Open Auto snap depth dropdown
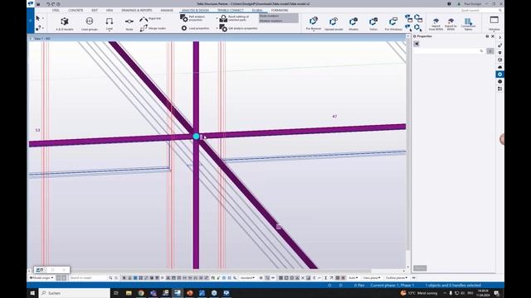The width and height of the screenshot is (531, 298). [x=353, y=278]
